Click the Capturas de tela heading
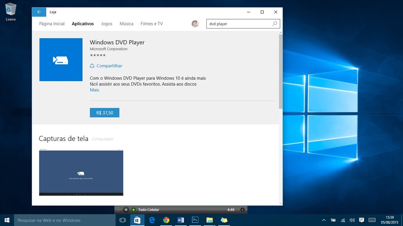 tap(64, 138)
